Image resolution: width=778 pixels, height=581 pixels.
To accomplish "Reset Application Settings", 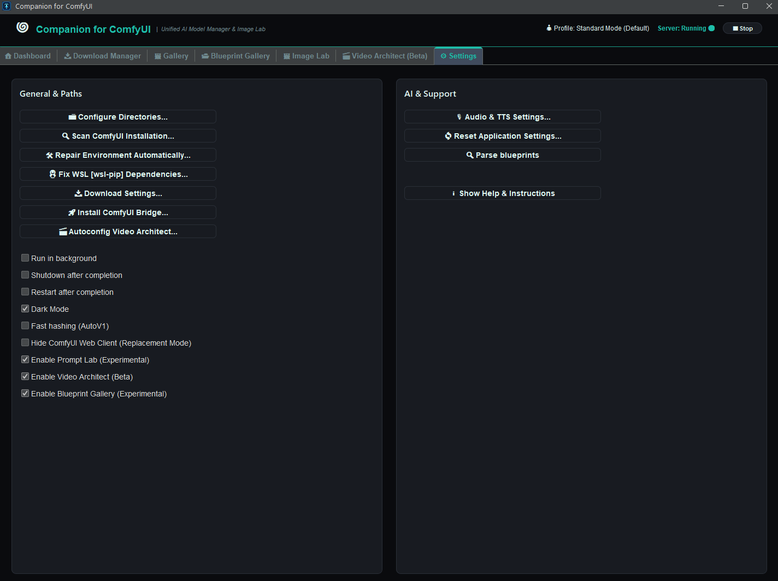I will (503, 136).
